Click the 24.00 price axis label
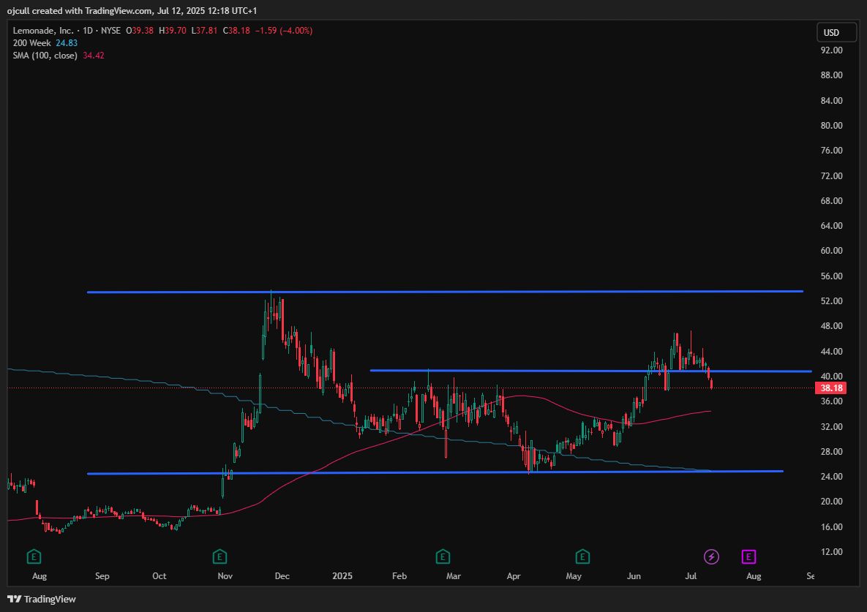Image resolution: width=867 pixels, height=612 pixels. [x=832, y=476]
